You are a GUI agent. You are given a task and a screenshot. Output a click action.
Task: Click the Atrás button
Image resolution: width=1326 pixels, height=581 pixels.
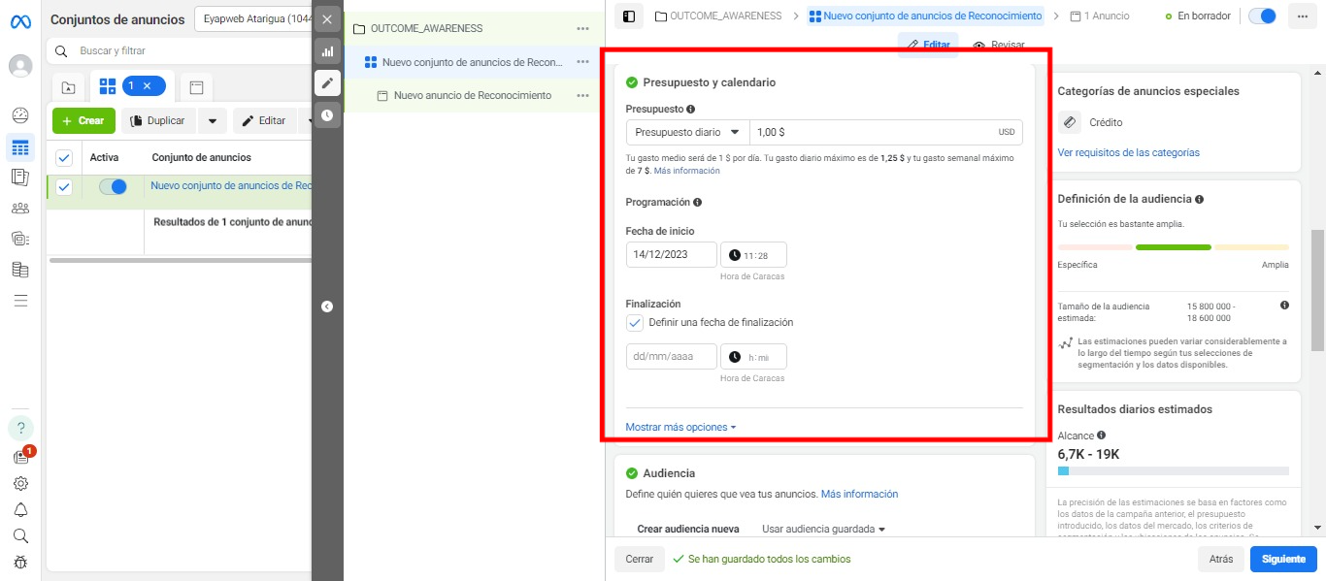pos(1220,559)
